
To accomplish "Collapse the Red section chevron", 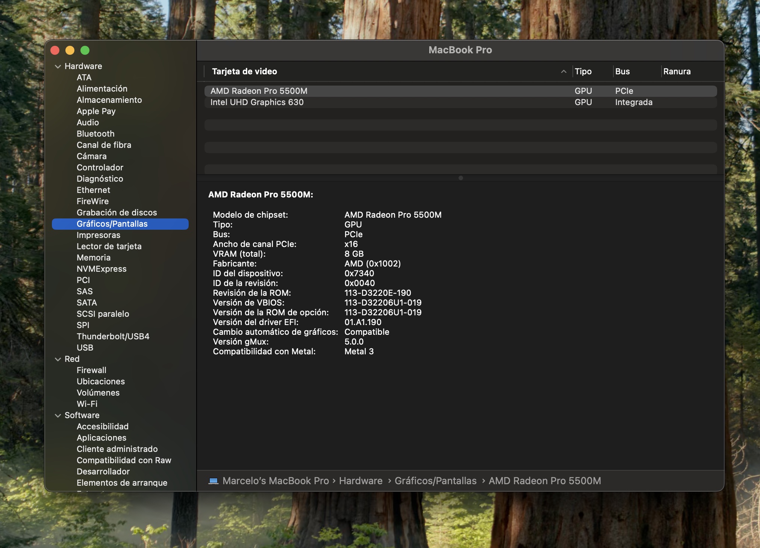I will [x=58, y=359].
